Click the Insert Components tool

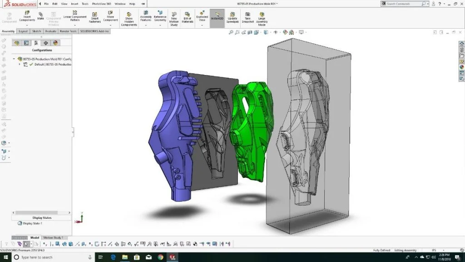(x=27, y=17)
